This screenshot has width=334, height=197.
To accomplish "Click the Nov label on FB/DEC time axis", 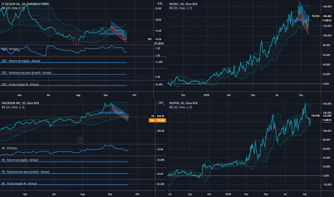I will point(183,95).
